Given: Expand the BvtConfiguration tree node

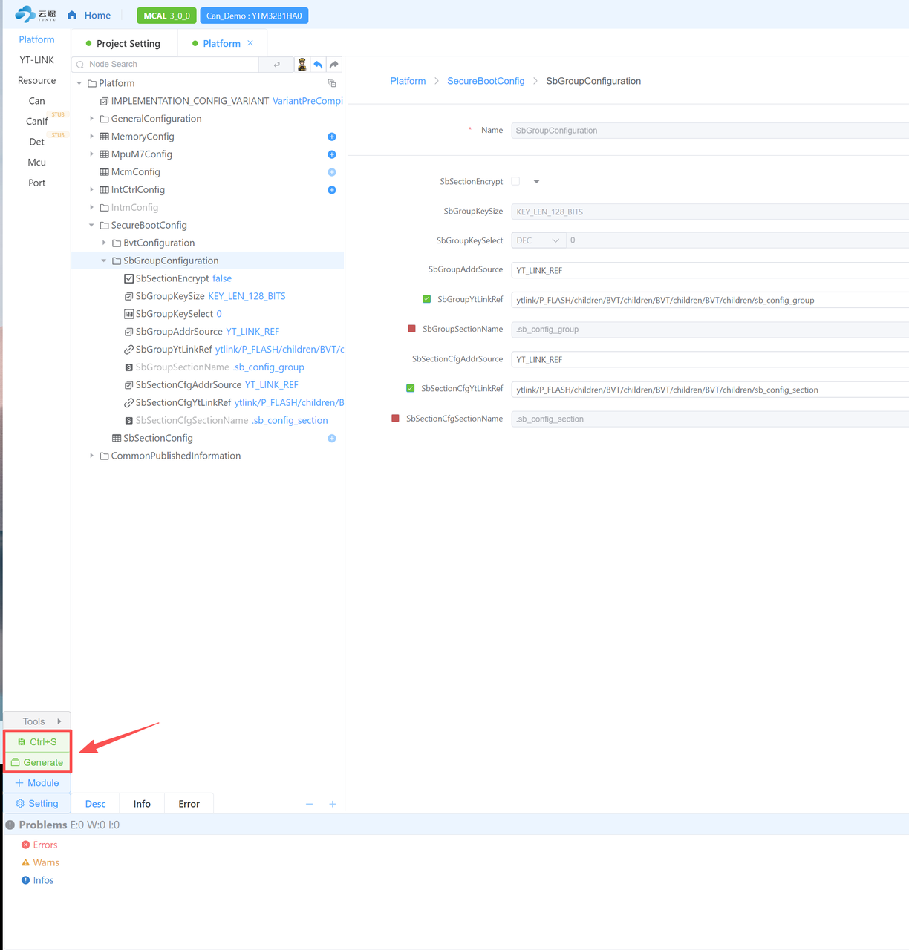Looking at the screenshot, I should pyautogui.click(x=104, y=243).
